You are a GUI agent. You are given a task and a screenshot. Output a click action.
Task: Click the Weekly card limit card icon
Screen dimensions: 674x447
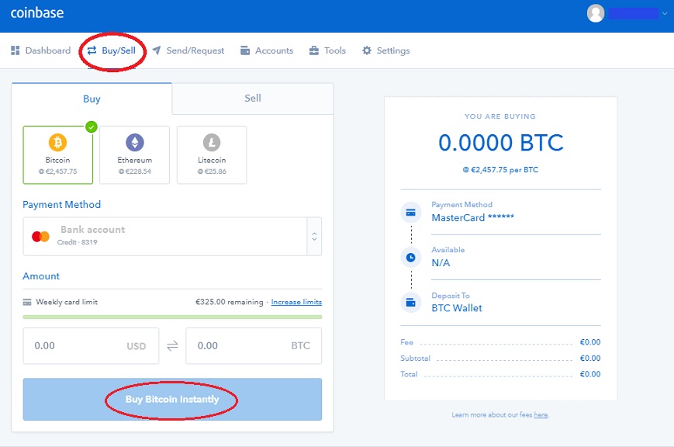tap(27, 302)
